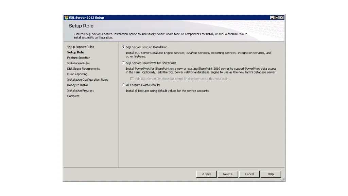
Task: Open Feature Selection step in sidebar
Action: click(x=79, y=58)
